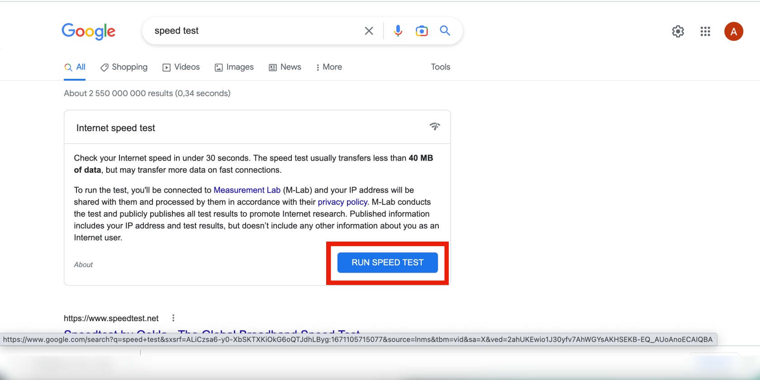Switch to the Images tab
This screenshot has width=760, height=380.
pos(234,67)
